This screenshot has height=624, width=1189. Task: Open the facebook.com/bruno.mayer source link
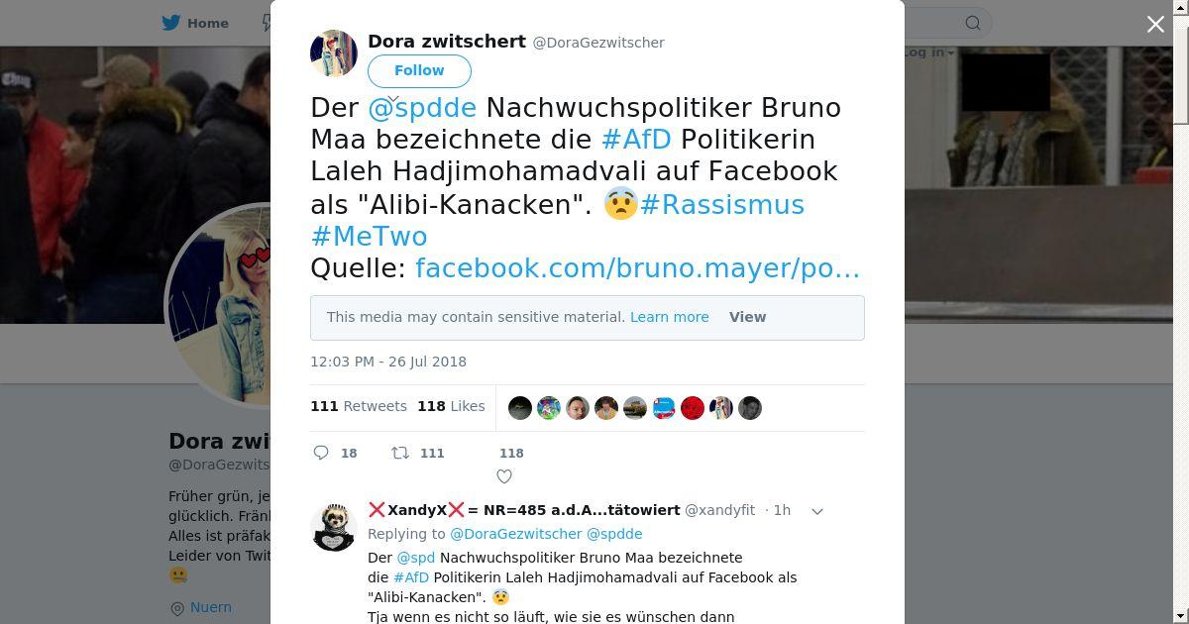(x=638, y=268)
